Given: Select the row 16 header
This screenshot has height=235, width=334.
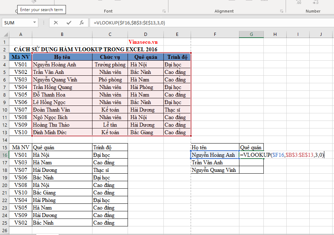Looking at the screenshot, I should coord(4,155).
